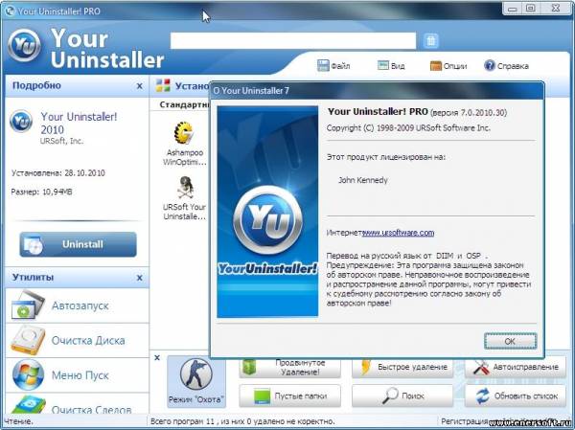Click the Чтение status text
This screenshot has width=575, height=430.
click(18, 421)
